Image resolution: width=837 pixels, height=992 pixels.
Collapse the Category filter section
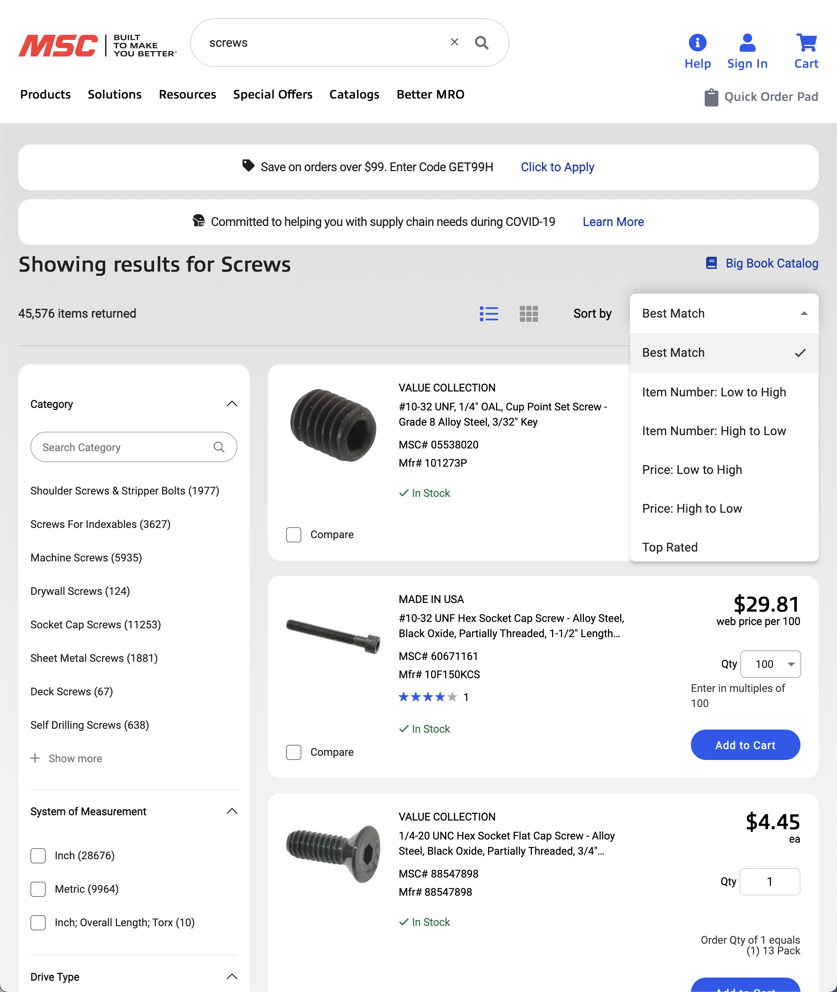point(232,404)
